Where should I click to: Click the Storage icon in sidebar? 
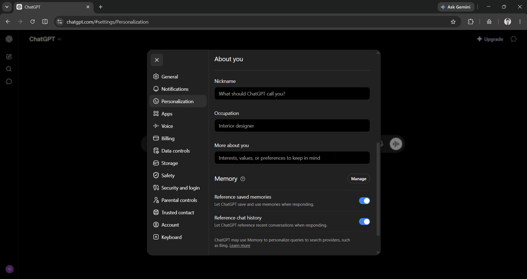point(156,163)
